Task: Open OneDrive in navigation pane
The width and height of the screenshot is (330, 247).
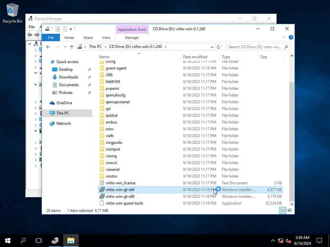Action: (64, 103)
